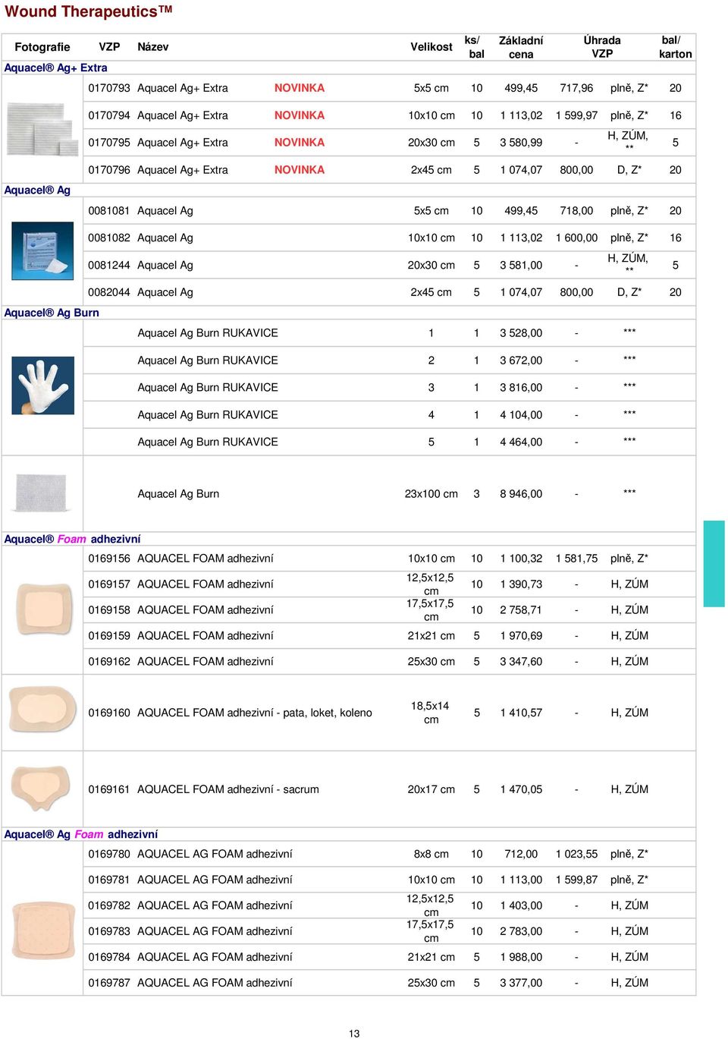The height and width of the screenshot is (1039, 728).
Task: Click the white glove product photo
Action: click(42, 386)
